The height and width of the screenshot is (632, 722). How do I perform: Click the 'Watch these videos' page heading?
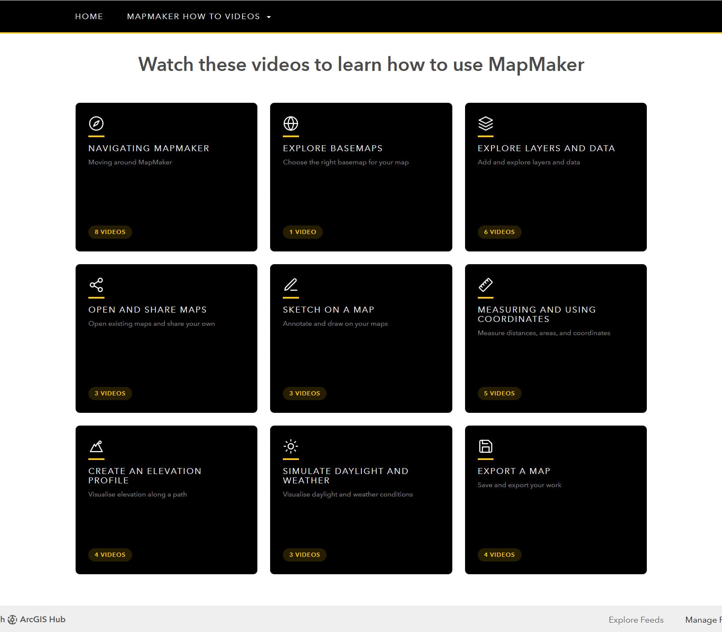(361, 65)
